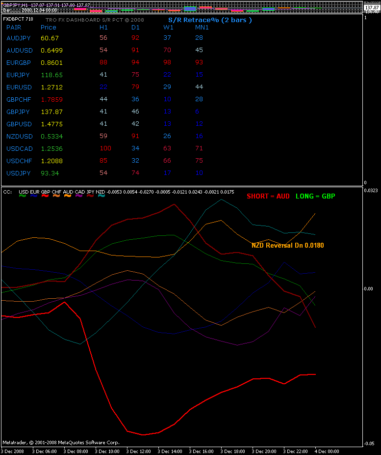Click the NZD Reversal Dn 0.0180 annotation
The image size is (381, 455).
point(287,246)
